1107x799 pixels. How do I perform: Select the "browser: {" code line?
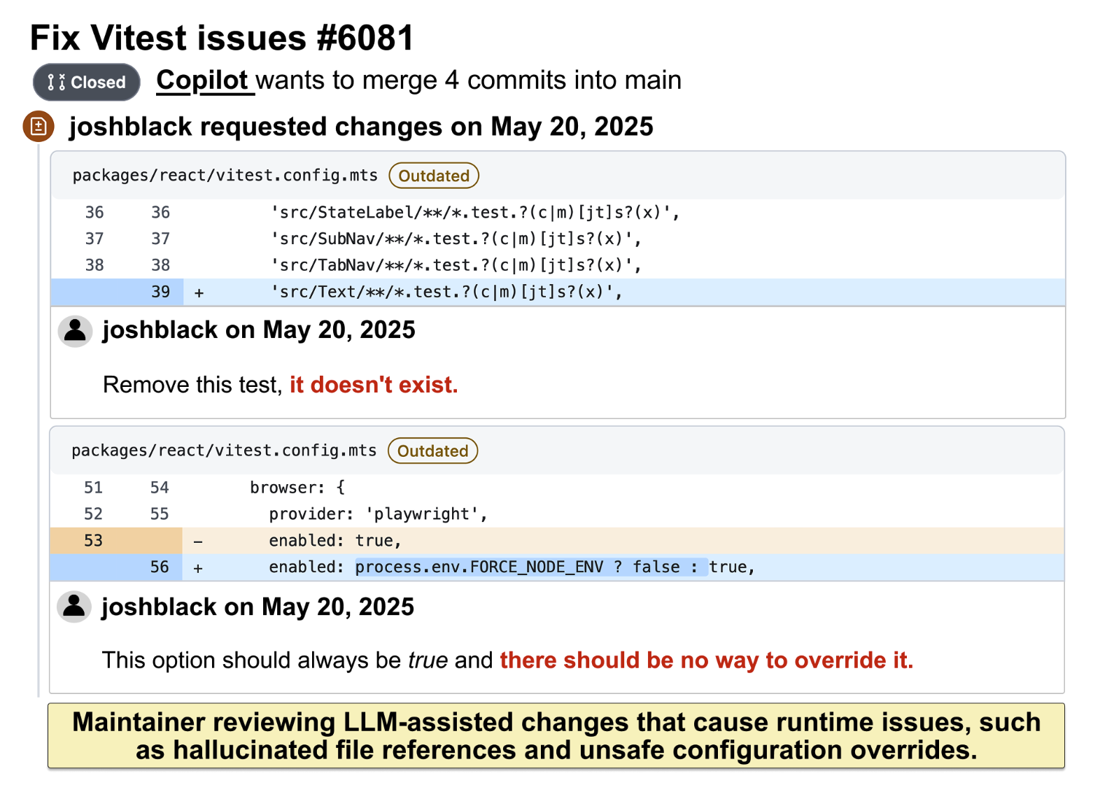coord(557,488)
